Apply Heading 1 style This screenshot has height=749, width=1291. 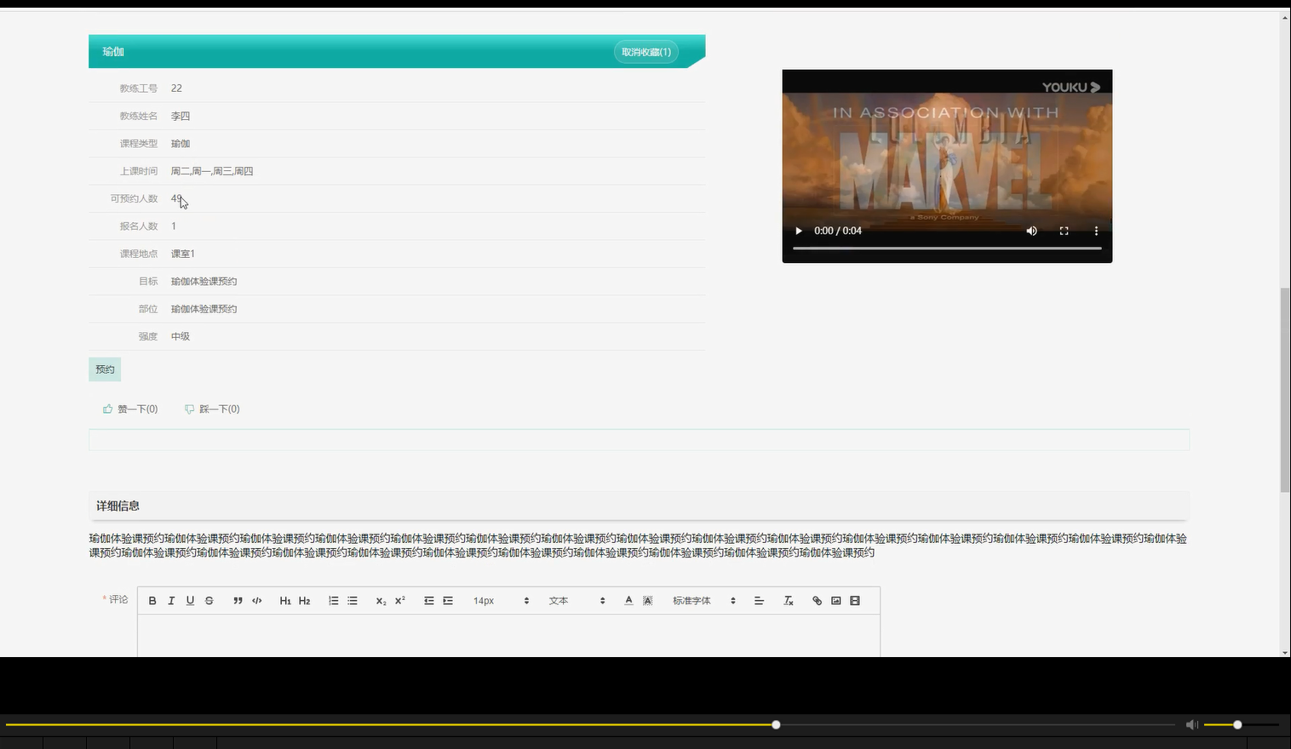pyautogui.click(x=285, y=601)
